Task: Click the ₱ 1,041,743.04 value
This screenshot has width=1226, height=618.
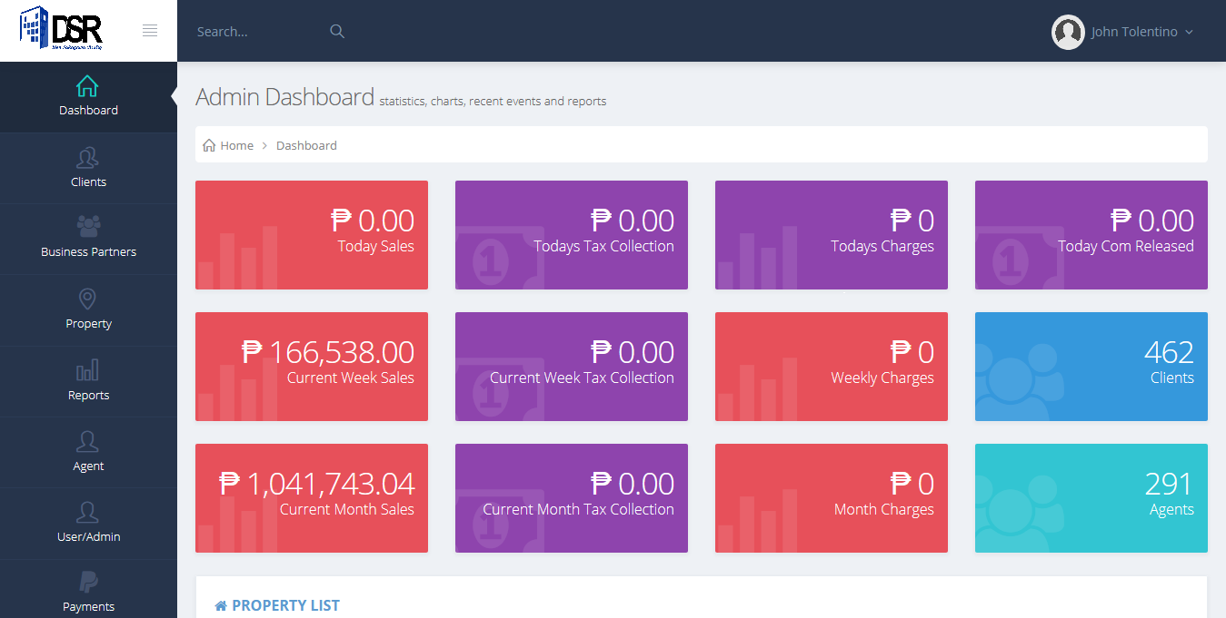Action: [317, 484]
